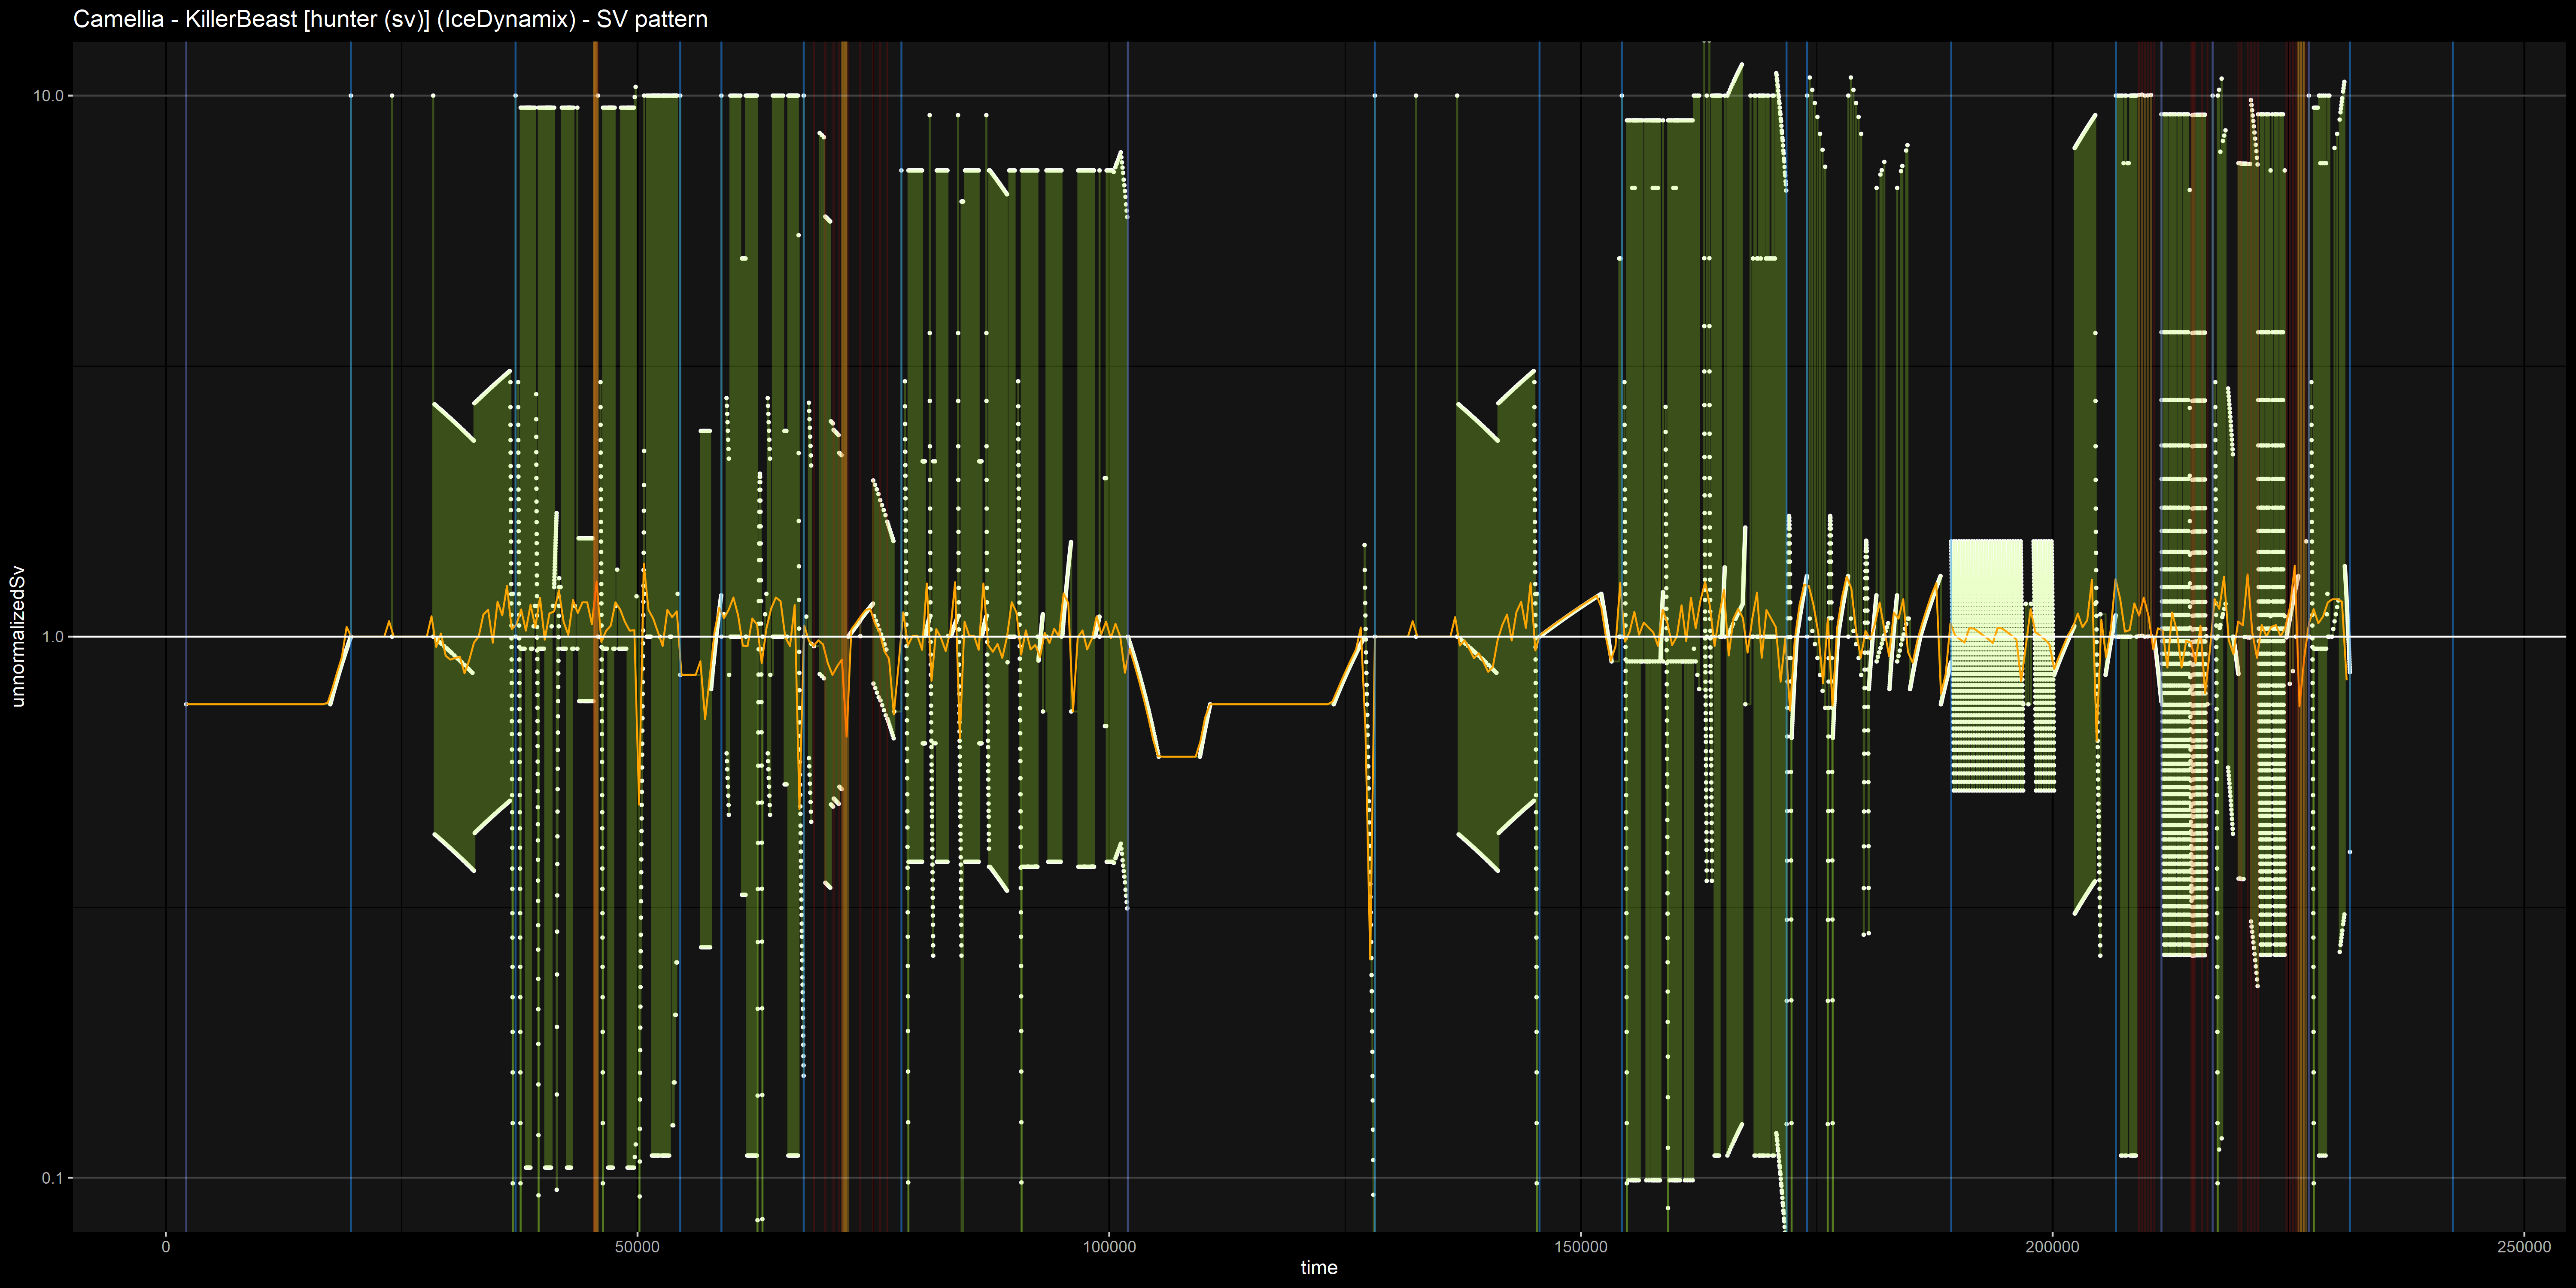Viewport: 2576px width, 1288px height.
Task: Click the y-axis tick label 0.1
Action: [x=51, y=1178]
